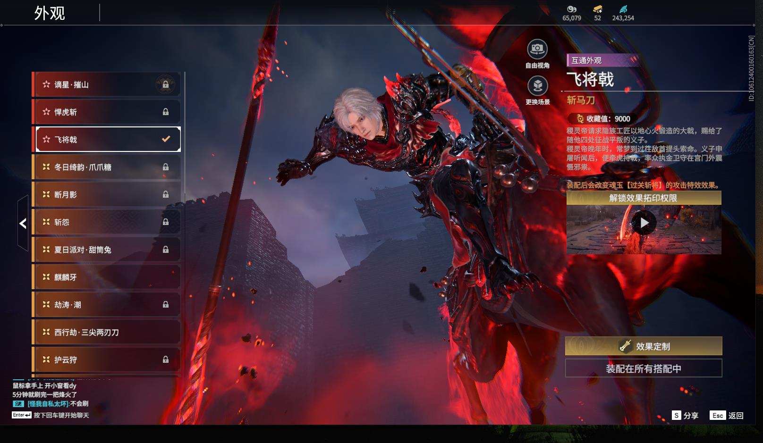Screen dimensions: 763x443
Task: Click the lock icon on 断月影
Action: point(166,194)
